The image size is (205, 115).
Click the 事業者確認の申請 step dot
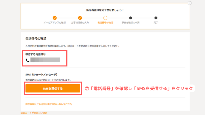pos(131,18)
